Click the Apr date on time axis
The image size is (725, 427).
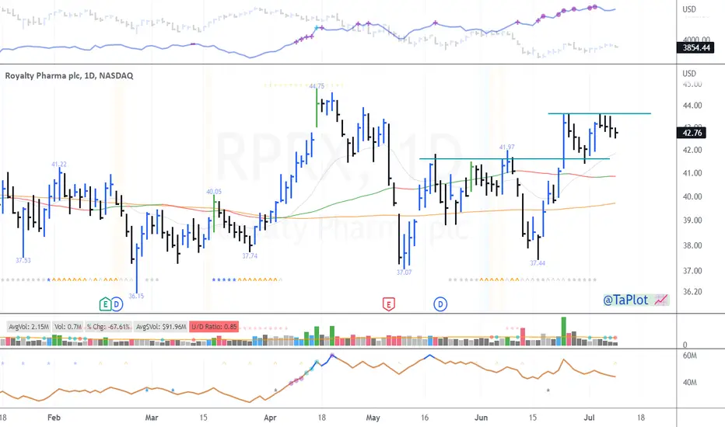270,418
